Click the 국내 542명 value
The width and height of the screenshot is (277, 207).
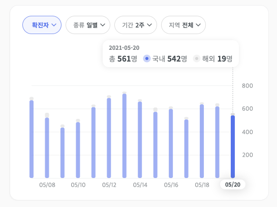click(170, 58)
